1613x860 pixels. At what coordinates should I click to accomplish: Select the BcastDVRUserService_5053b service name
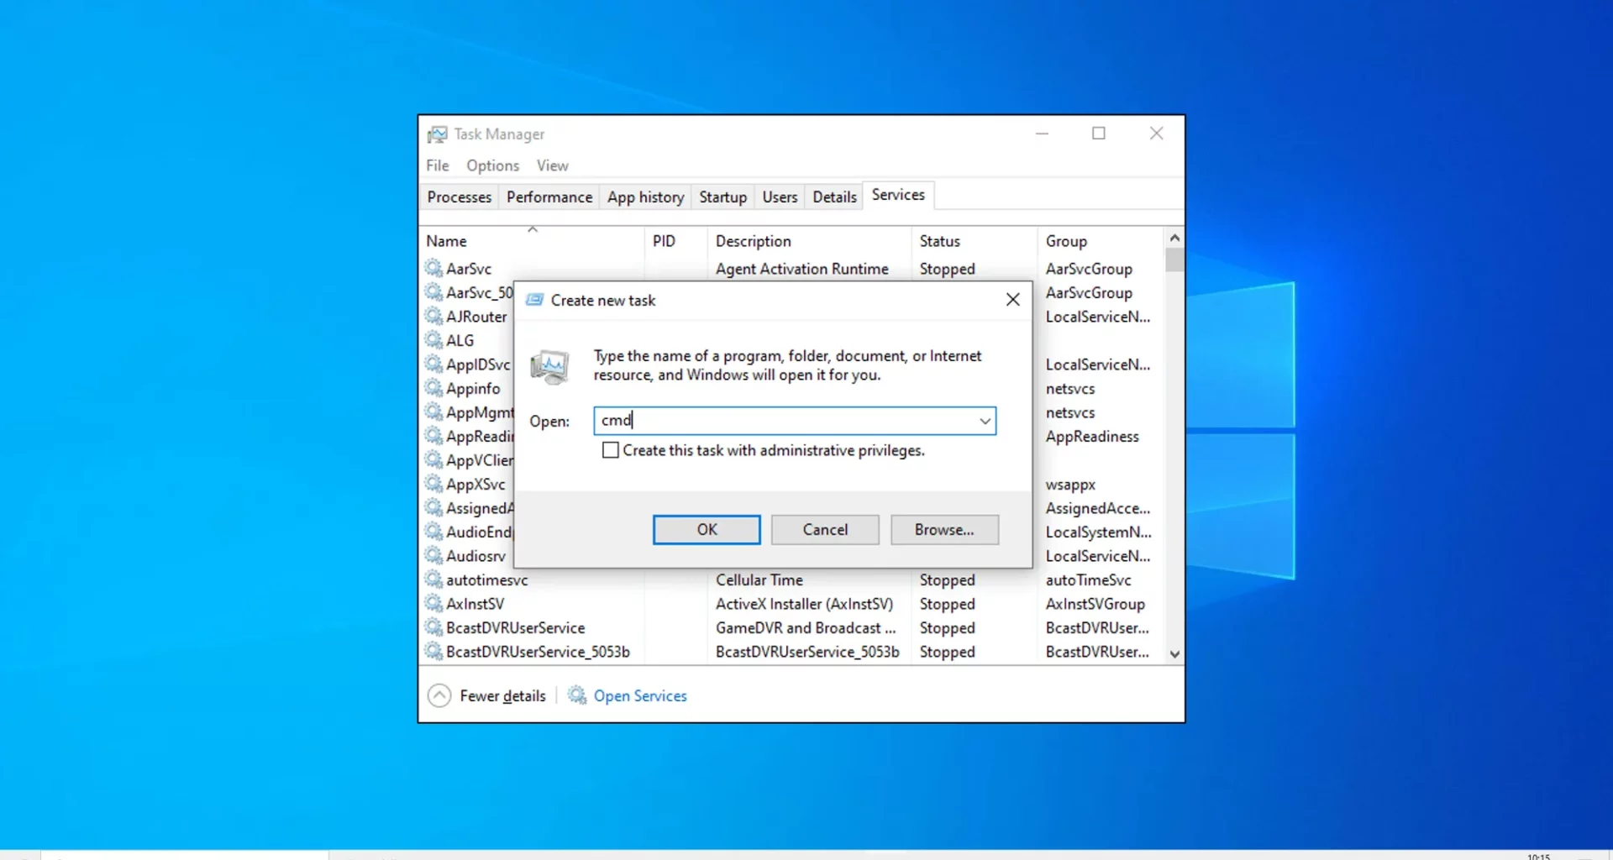pyautogui.click(x=538, y=652)
